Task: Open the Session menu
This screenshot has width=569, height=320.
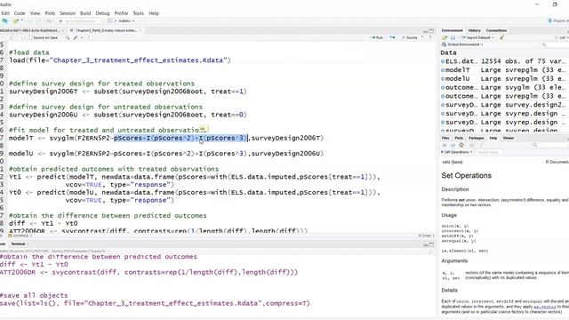Action: 68,13
